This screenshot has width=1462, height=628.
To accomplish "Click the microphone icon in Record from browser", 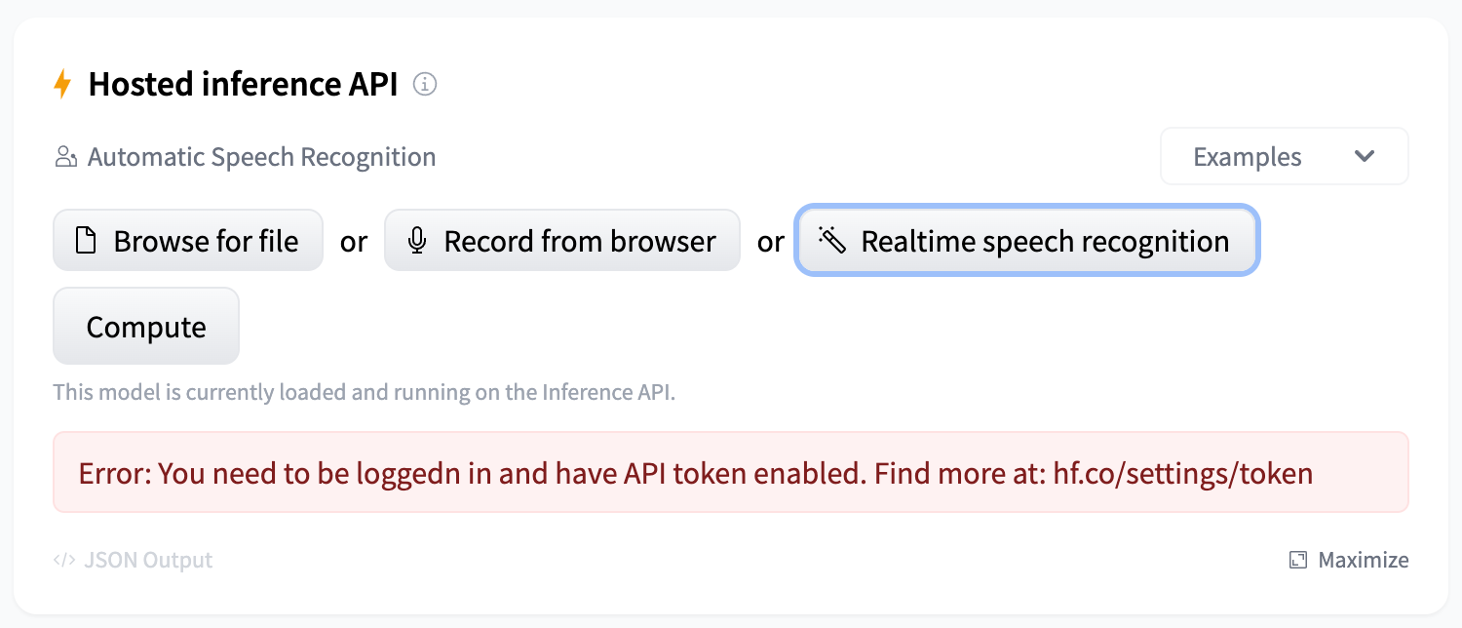I will click(x=417, y=240).
